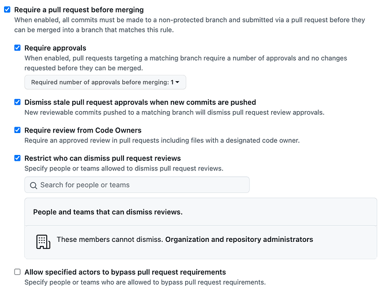Uncheck Require a pull request before merging
This screenshot has height=288, width=383.
pos(7,10)
